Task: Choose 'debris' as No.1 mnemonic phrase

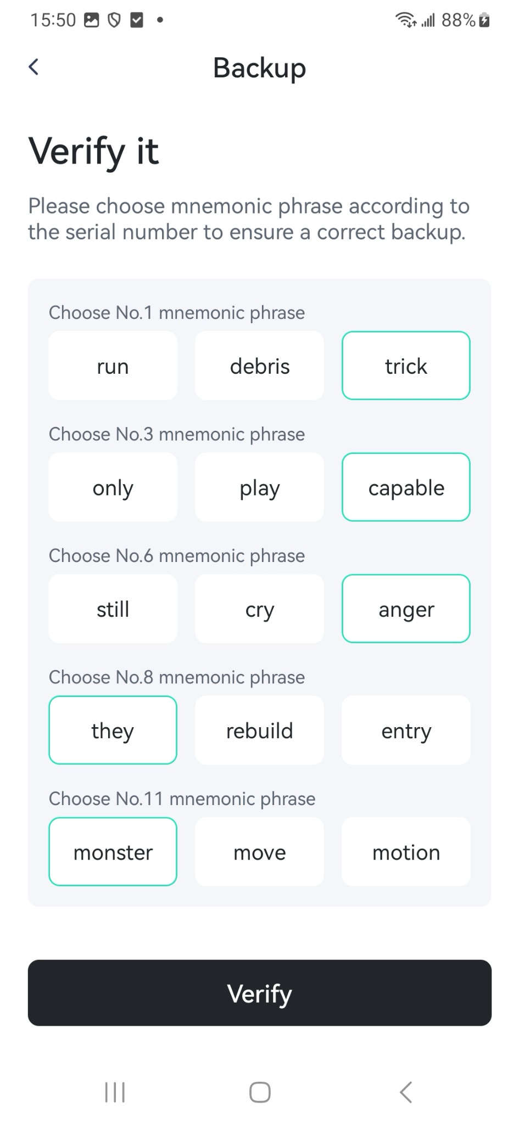Action: pos(260,366)
